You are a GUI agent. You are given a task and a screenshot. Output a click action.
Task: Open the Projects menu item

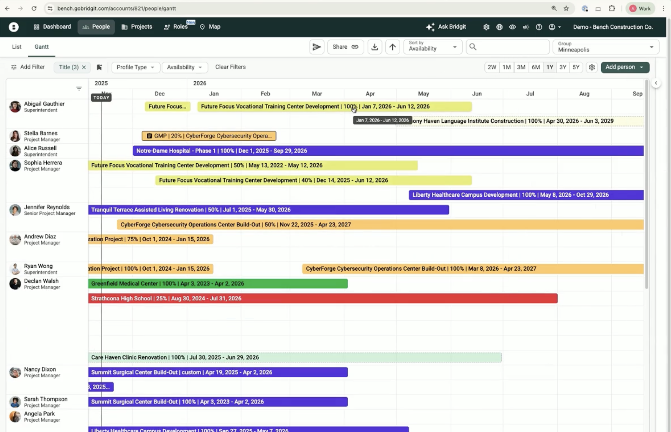[137, 27]
